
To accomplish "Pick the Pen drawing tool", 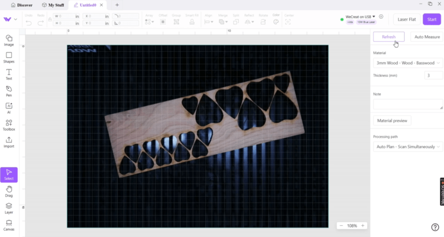I will point(9,91).
